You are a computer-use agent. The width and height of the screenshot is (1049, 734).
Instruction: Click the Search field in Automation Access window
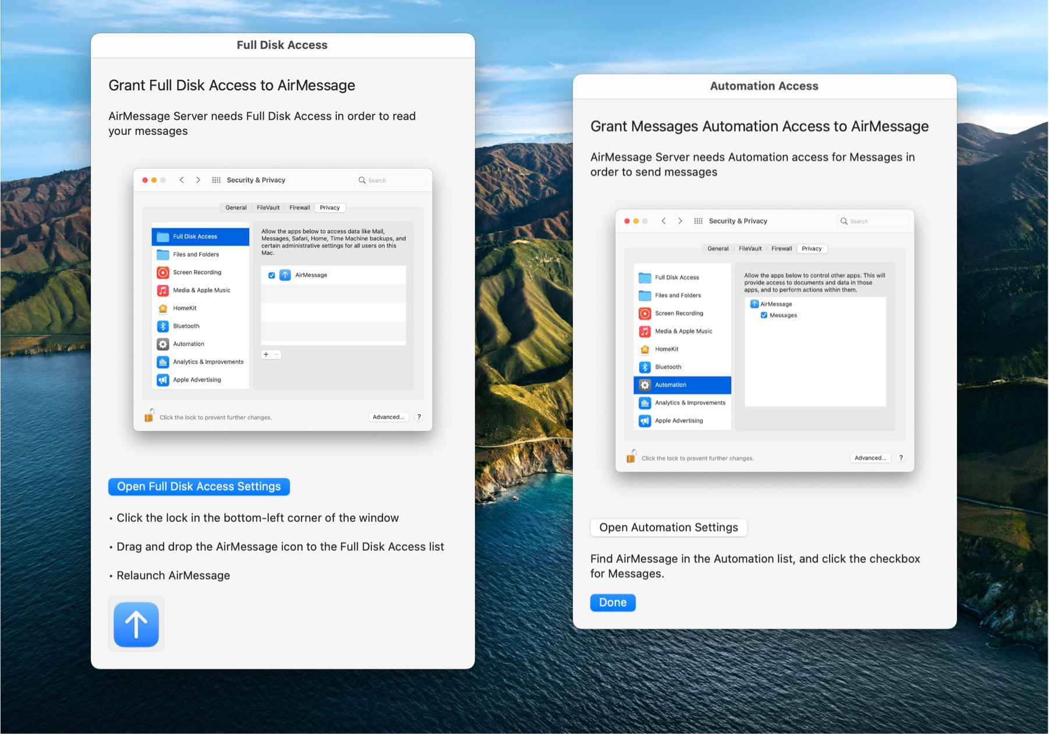tap(873, 221)
